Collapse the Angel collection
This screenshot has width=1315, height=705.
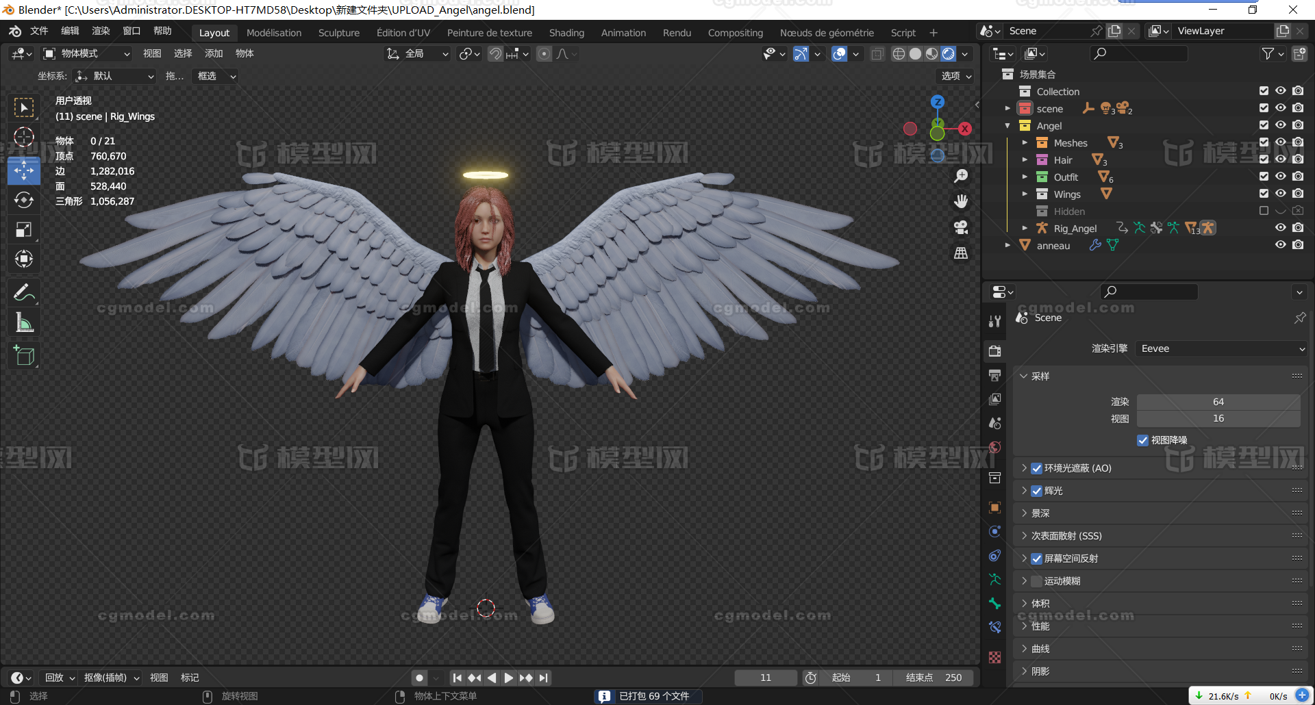[x=1007, y=125]
